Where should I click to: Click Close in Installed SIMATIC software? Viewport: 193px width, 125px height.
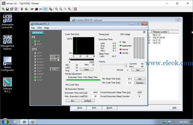click(x=80, y=108)
